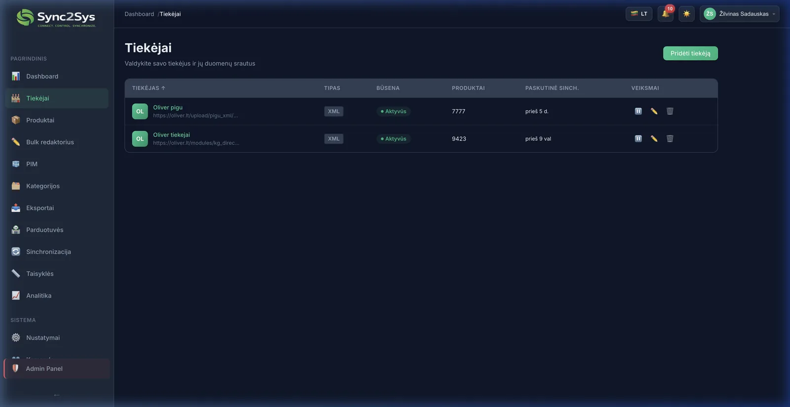
Task: Toggle the light/dark theme sun icon
Action: [686, 14]
